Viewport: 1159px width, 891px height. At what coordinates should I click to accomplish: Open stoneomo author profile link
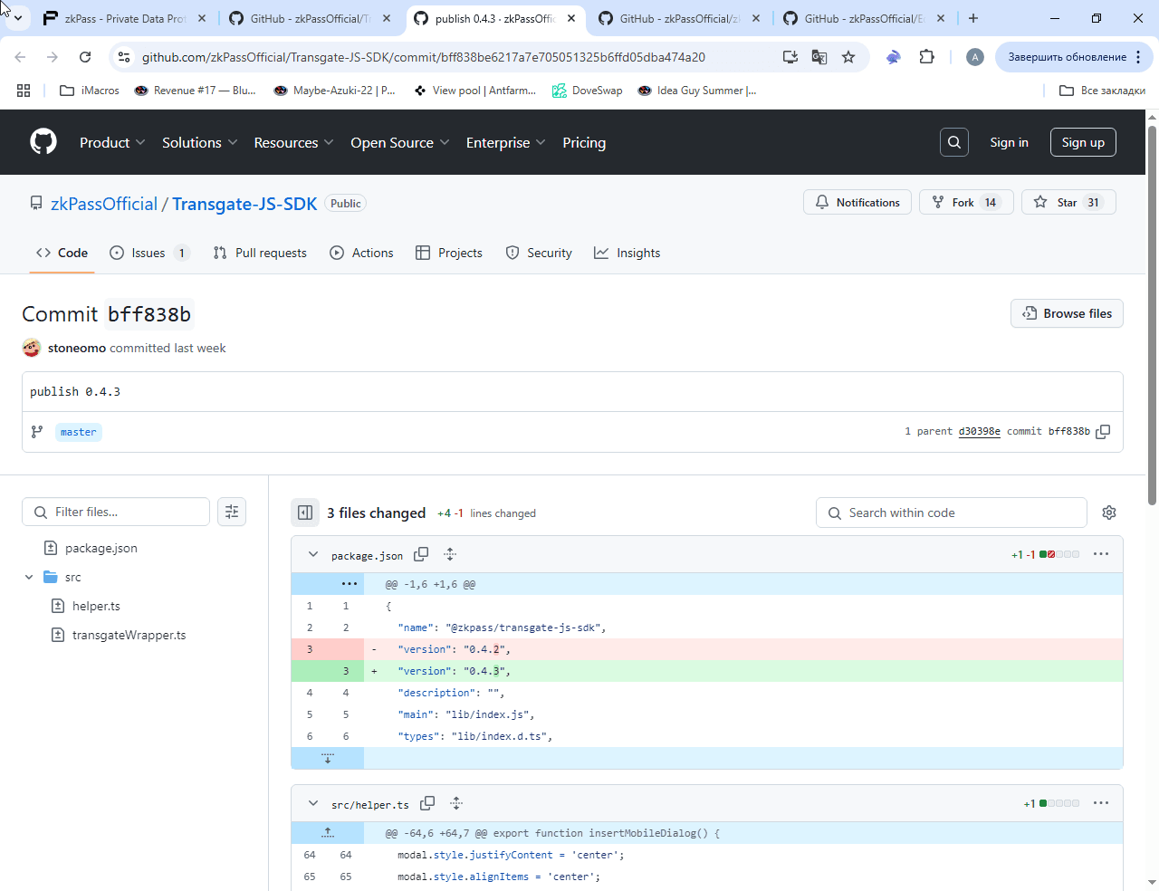pos(77,348)
